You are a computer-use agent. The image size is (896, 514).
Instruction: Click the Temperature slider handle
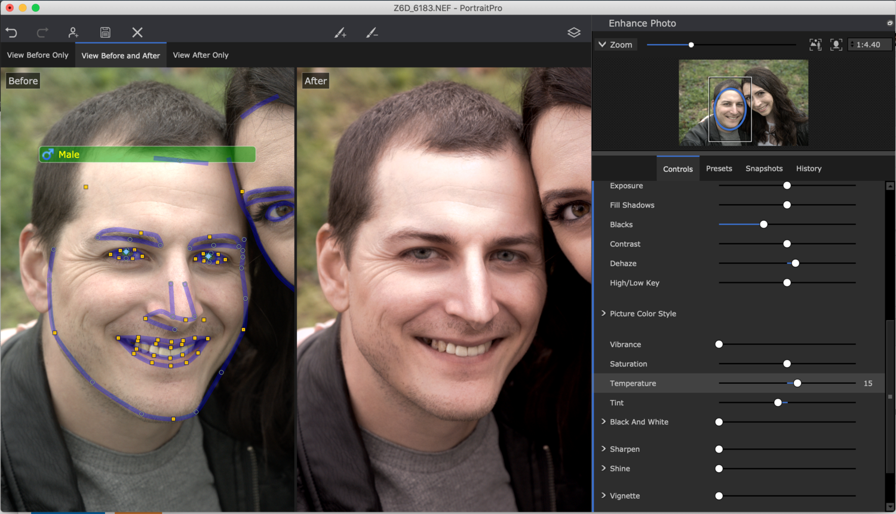[797, 383]
